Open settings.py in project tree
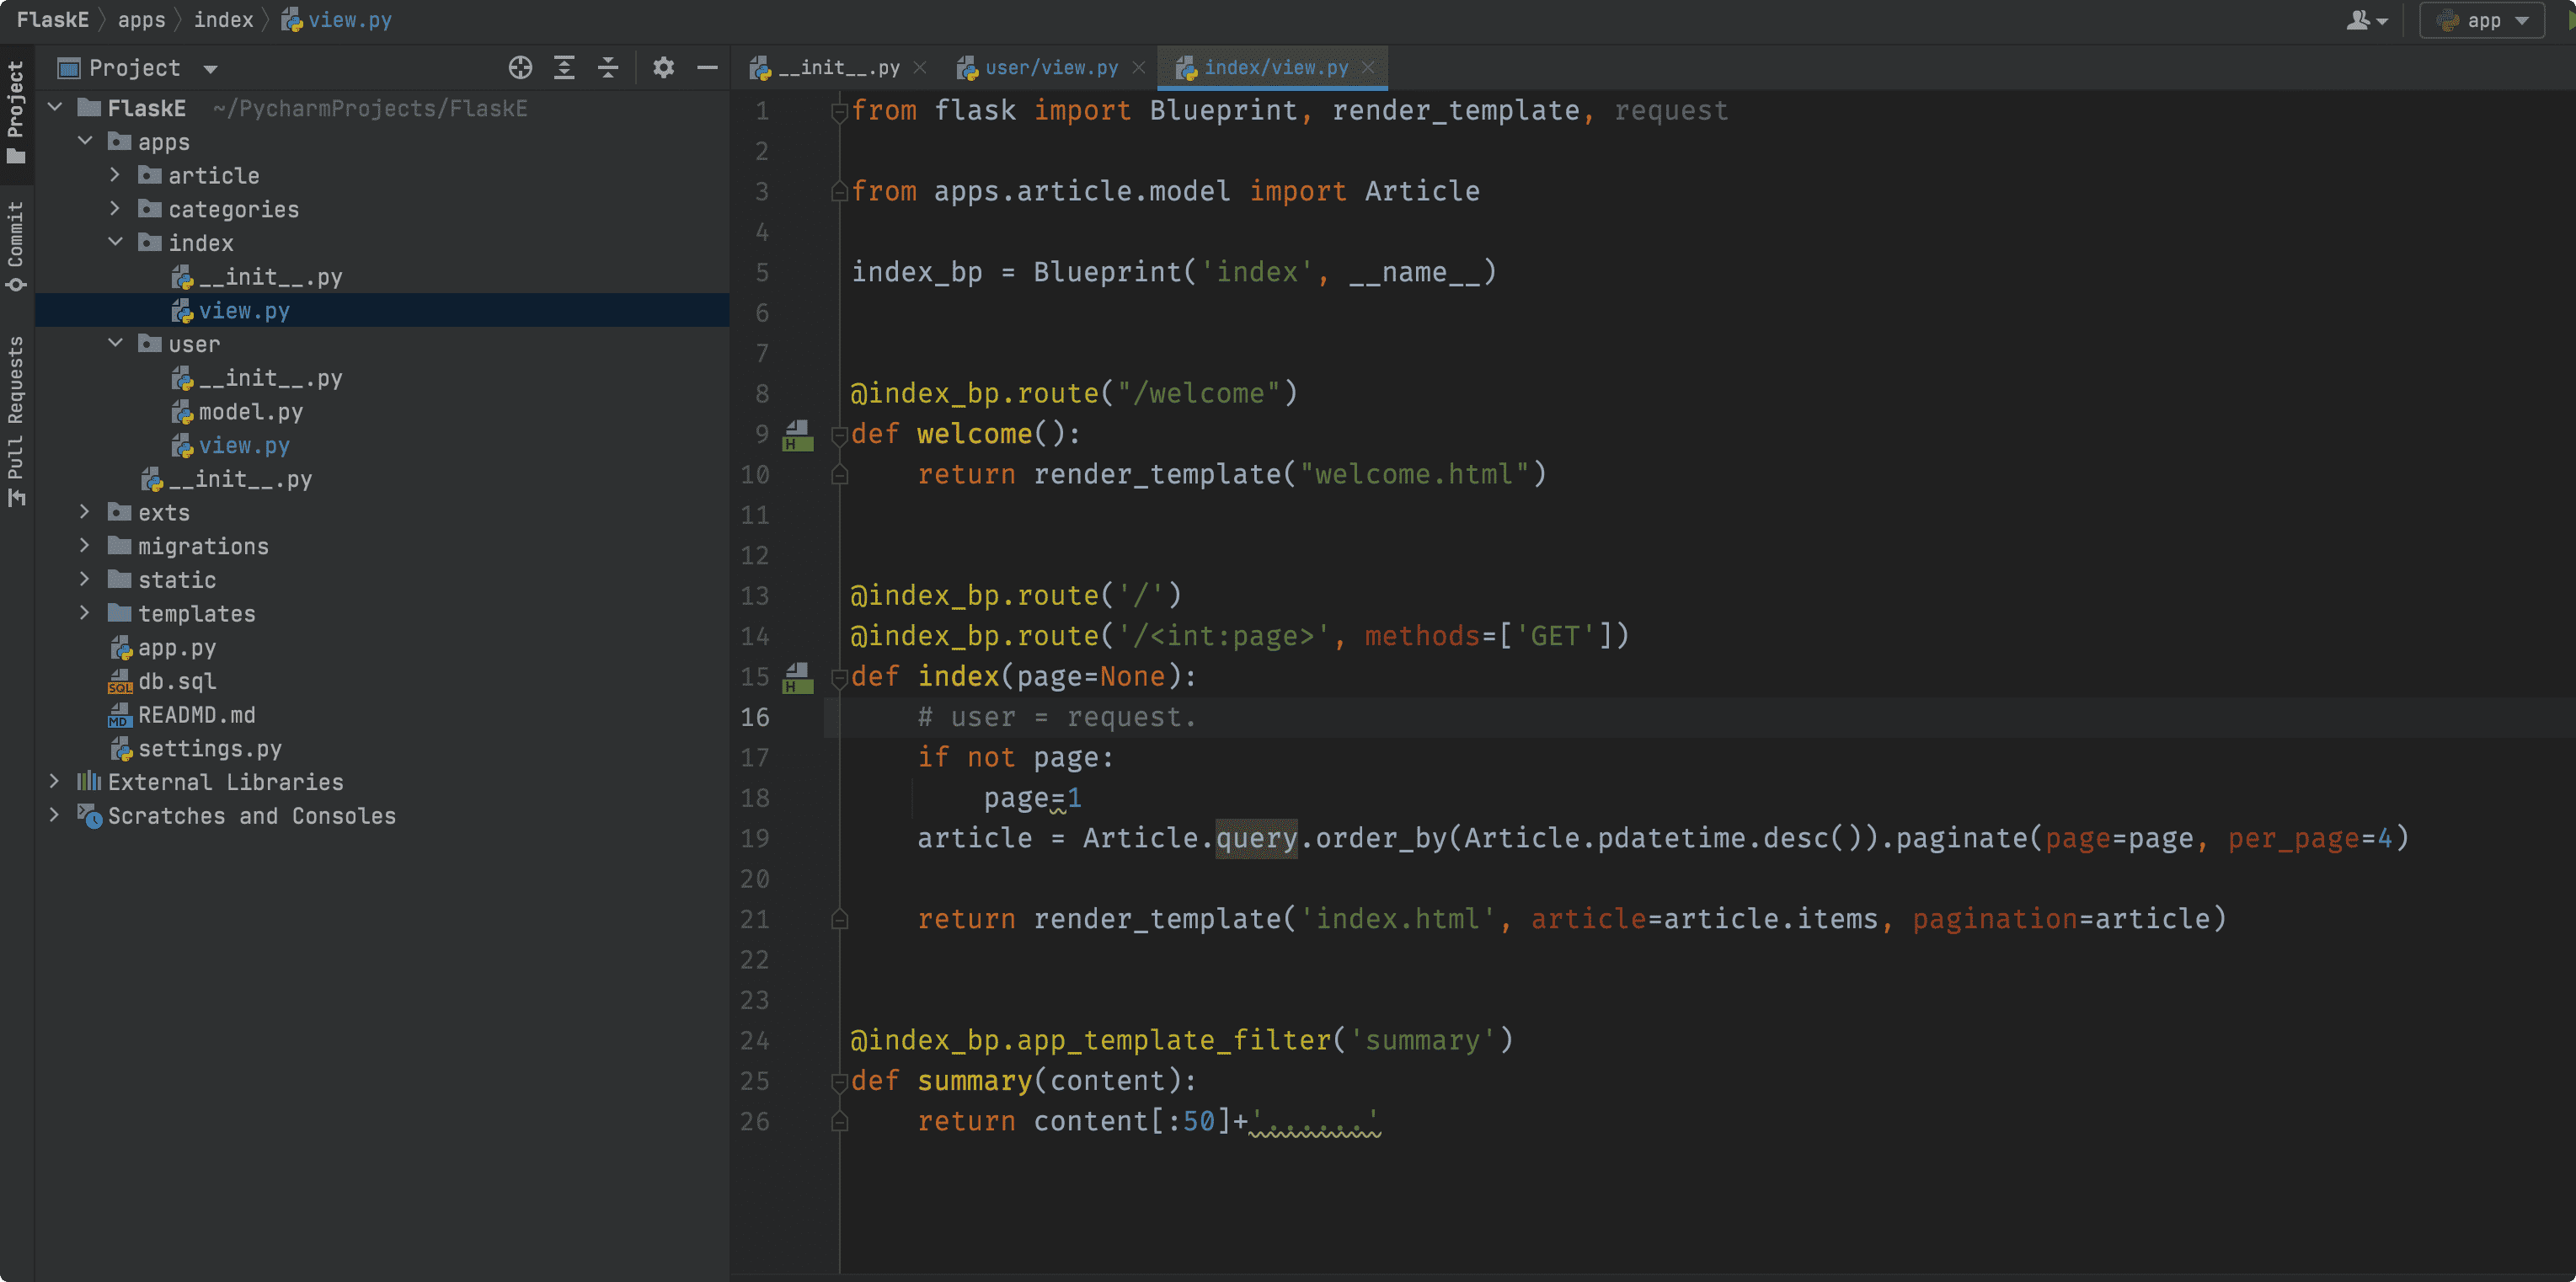 209,749
